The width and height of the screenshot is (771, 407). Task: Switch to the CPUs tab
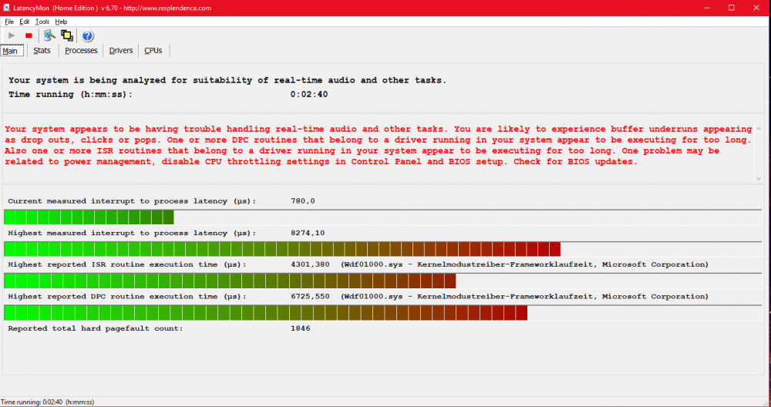(153, 50)
